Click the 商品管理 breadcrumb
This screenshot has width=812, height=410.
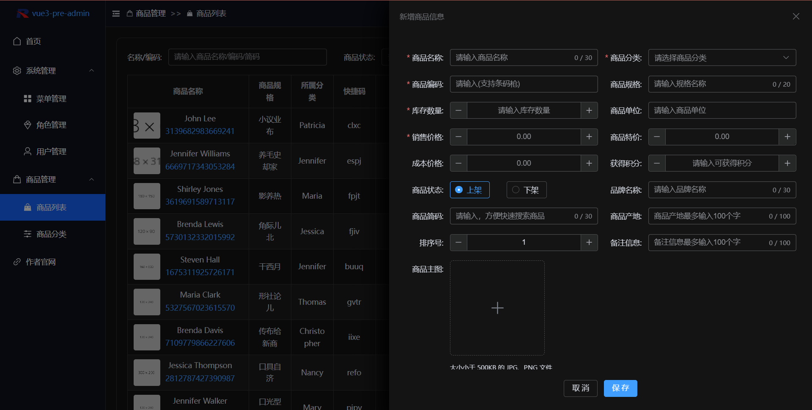[146, 14]
